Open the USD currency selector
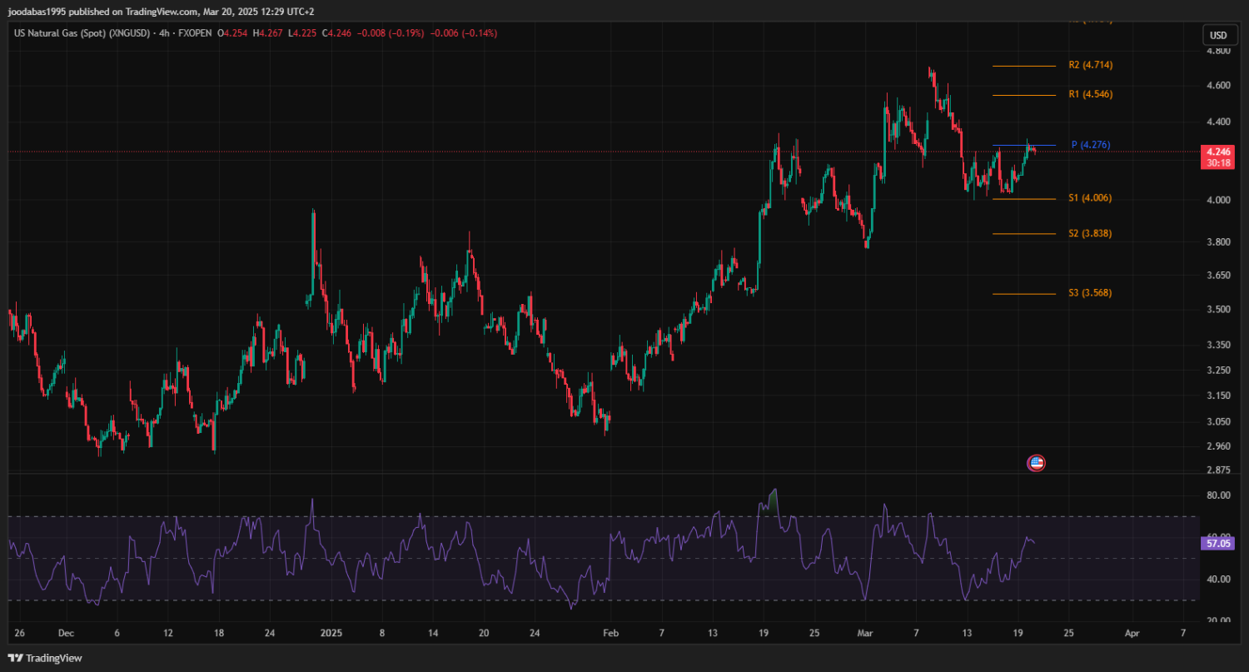1249x672 pixels. click(1217, 35)
